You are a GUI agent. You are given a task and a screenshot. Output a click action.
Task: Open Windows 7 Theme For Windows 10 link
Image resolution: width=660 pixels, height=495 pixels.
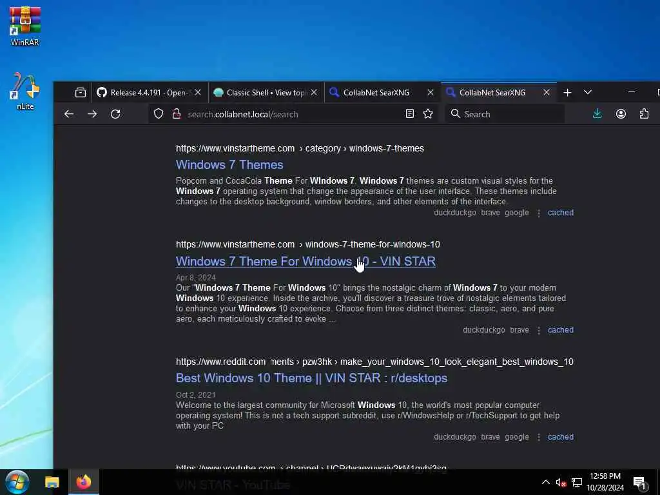(x=306, y=262)
